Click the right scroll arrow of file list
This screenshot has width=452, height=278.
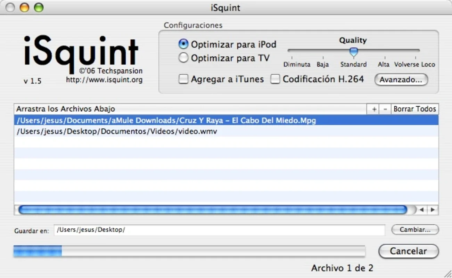coord(433,210)
